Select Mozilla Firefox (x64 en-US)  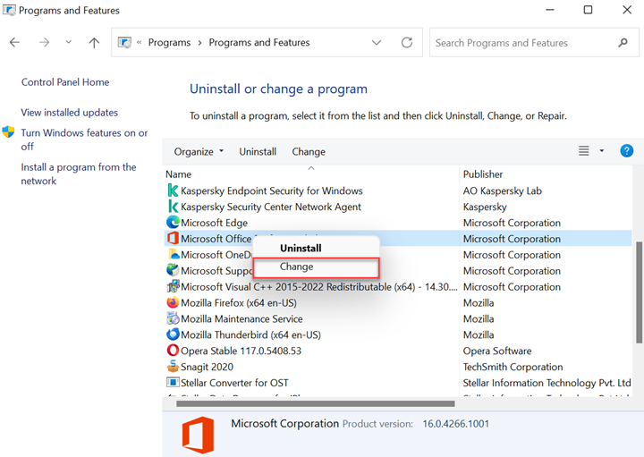tap(239, 302)
